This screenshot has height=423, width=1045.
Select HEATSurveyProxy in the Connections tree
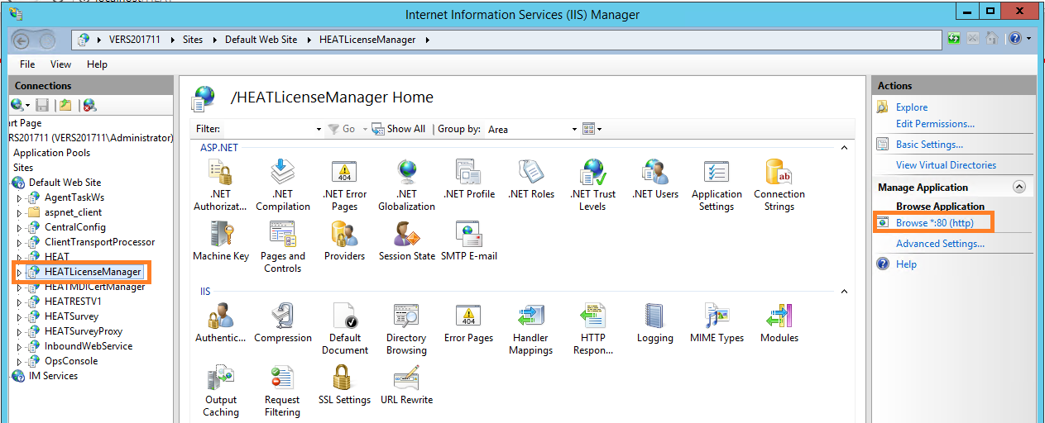point(83,331)
